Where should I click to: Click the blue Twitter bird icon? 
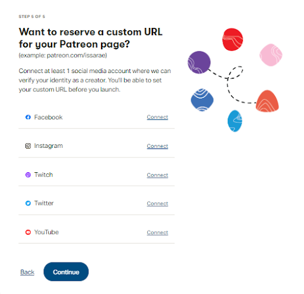[x=28, y=203]
